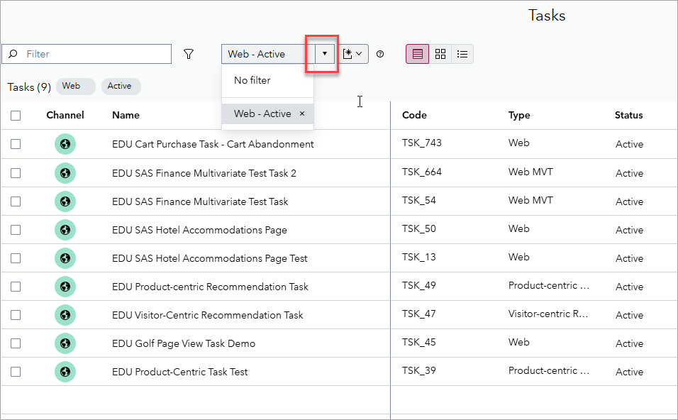Expand the saved filter dropdown arrow
This screenshot has height=420, width=678.
point(325,54)
